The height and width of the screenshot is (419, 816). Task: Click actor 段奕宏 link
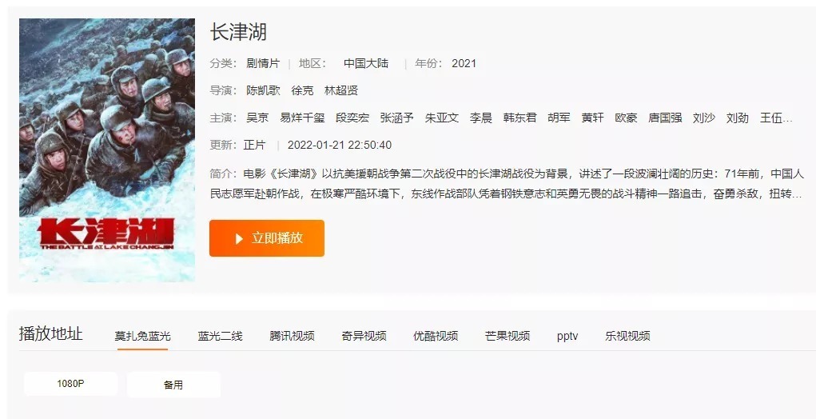pyautogui.click(x=352, y=118)
